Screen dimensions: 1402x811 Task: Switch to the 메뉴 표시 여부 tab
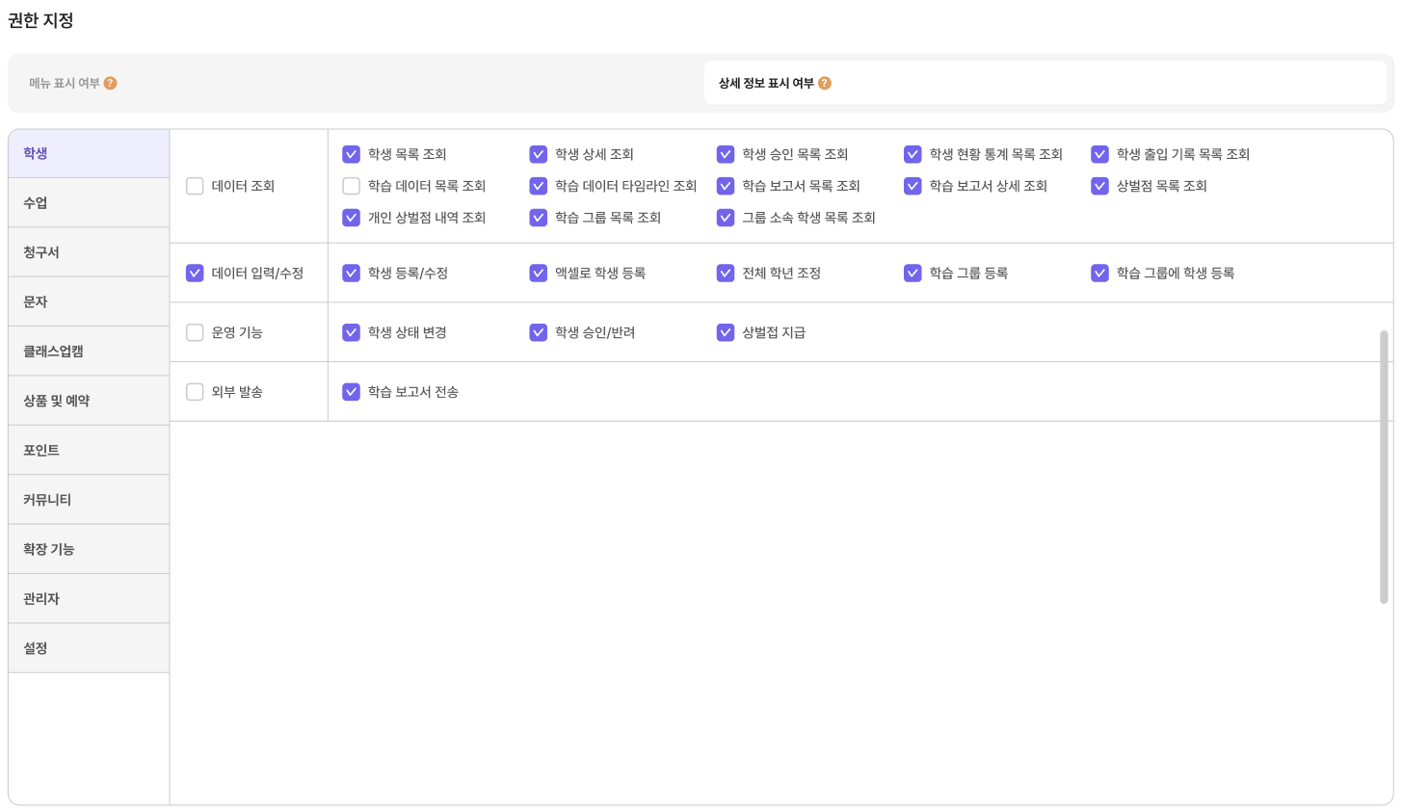(x=357, y=84)
